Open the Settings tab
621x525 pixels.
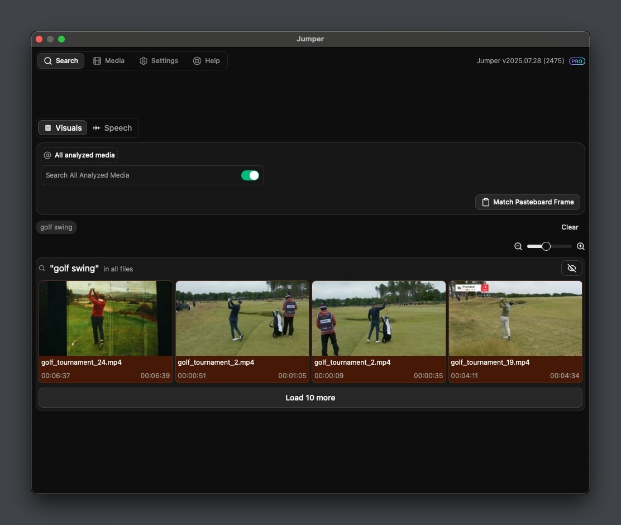tap(159, 61)
